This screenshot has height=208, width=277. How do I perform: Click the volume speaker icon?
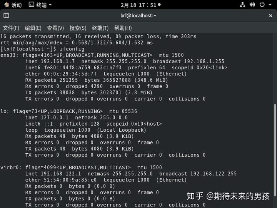point(252,5)
